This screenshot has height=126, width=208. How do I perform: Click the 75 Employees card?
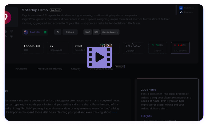[58, 48]
